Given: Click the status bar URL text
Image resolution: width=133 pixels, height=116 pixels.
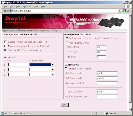Looking at the screenshot, I should 17,113.
